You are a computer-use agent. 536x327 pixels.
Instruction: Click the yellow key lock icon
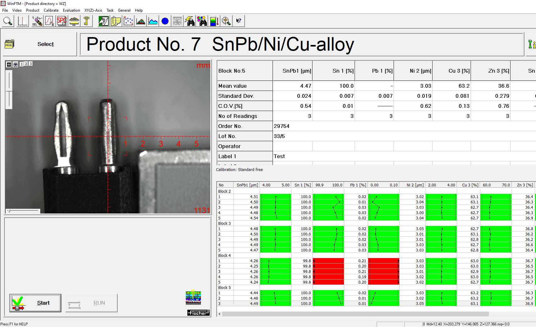(86, 21)
